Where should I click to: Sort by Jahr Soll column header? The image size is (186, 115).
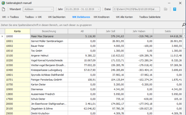coord(111,31)
